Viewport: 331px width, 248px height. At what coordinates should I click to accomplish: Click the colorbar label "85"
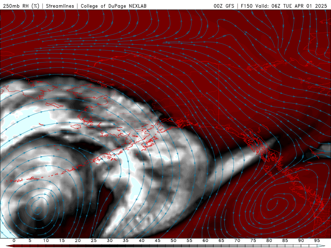(285, 241)
